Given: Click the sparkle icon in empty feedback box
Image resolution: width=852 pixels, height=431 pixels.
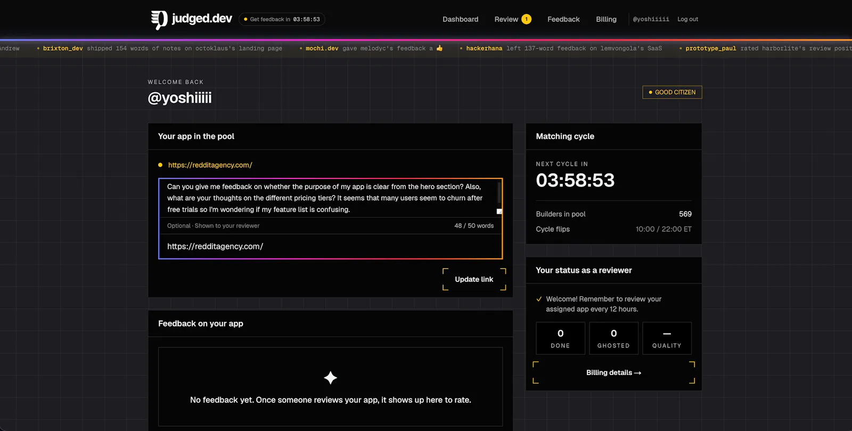Looking at the screenshot, I should coord(331,378).
